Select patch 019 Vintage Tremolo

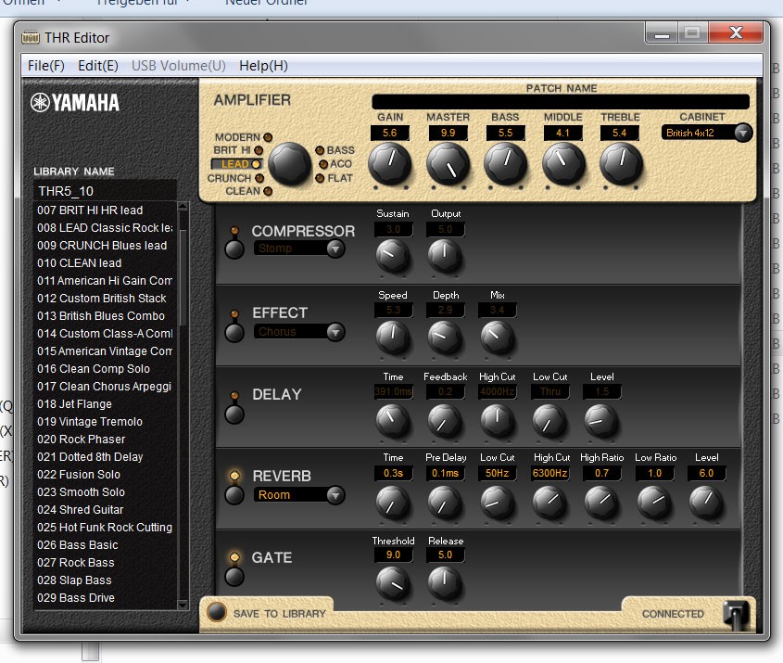point(105,422)
